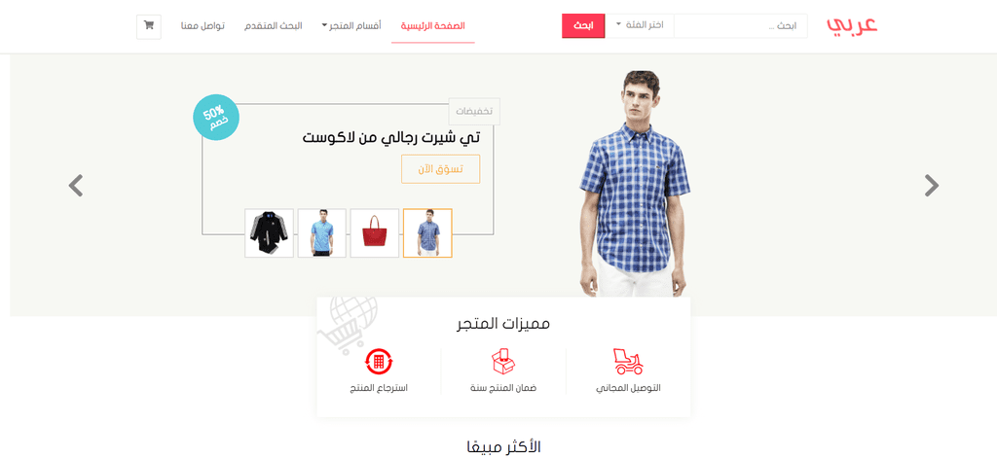The width and height of the screenshot is (997, 459).
Task: Click the تسوّق الآن button
Action: (x=441, y=169)
